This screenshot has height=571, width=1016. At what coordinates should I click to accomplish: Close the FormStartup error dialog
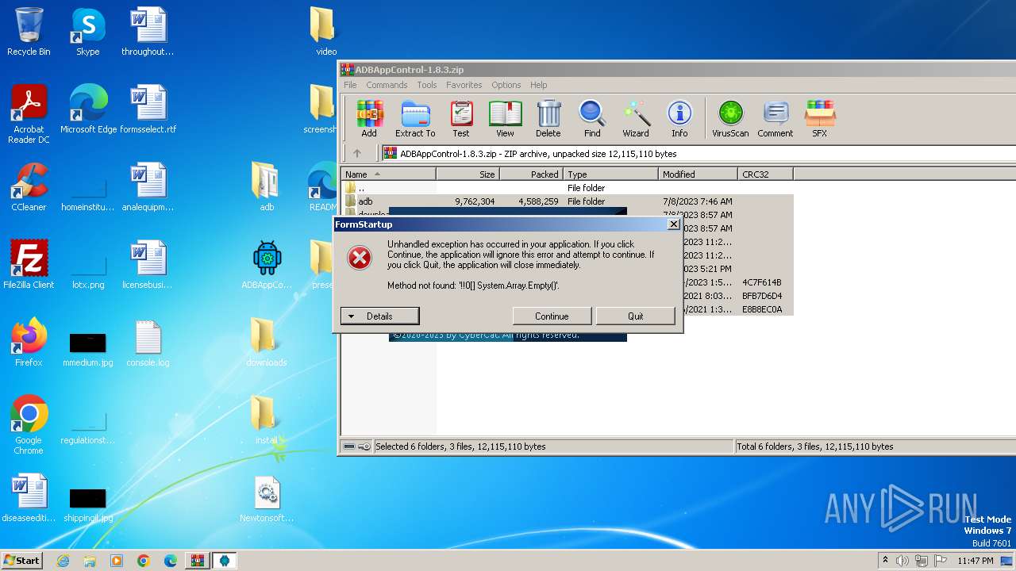[x=674, y=224]
